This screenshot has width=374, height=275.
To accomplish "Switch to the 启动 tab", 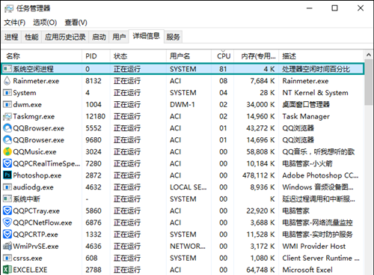I will tap(99, 37).
